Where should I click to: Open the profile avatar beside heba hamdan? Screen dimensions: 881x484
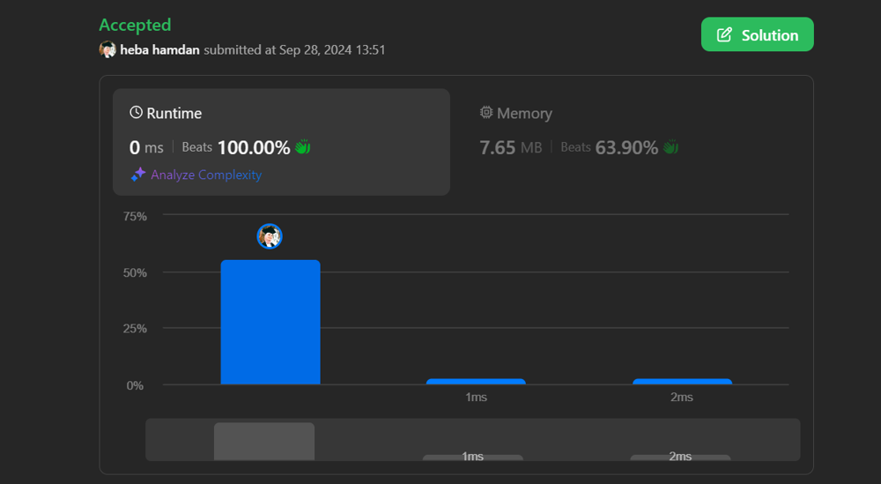[107, 49]
